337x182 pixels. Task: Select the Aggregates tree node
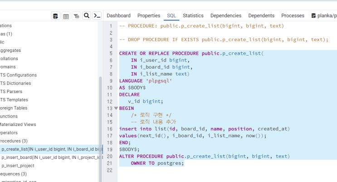tap(10, 50)
